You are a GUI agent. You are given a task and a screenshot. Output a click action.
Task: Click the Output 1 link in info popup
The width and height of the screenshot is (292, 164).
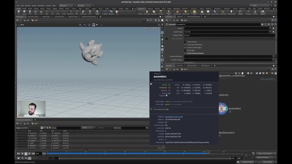click(x=174, y=117)
